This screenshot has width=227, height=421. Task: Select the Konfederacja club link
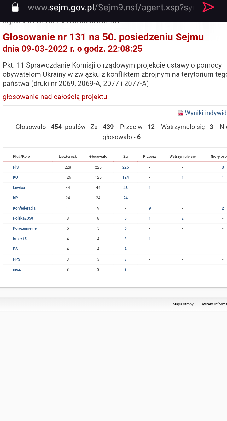[x=24, y=208]
